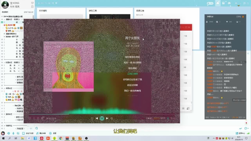
Task: Toggle the speaker icon in bottom bar
Action: tap(8, 133)
